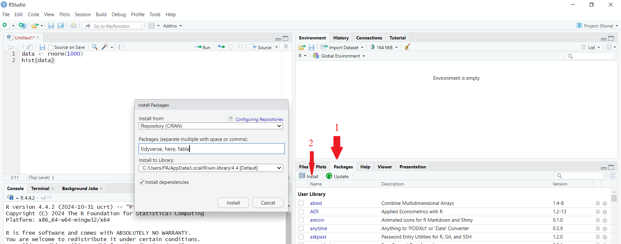Click the Print icon in the main toolbar
Viewport: 621px width, 244px height.
pyautogui.click(x=74, y=26)
